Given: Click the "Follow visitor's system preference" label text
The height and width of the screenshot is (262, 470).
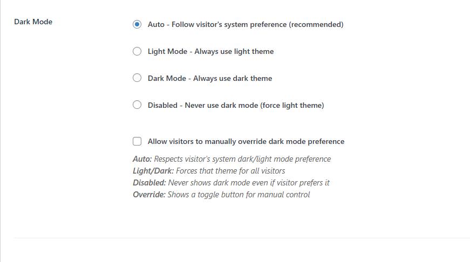Looking at the screenshot, I should point(227,24).
